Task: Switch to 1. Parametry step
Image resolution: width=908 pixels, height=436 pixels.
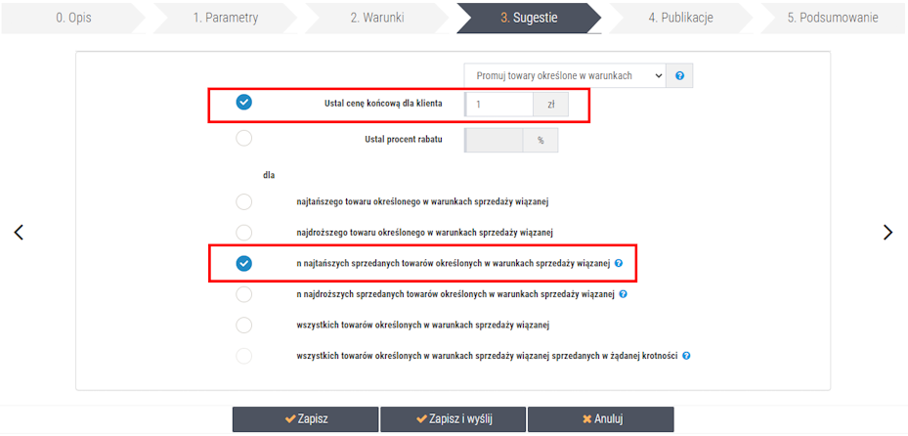Action: pyautogui.click(x=225, y=18)
